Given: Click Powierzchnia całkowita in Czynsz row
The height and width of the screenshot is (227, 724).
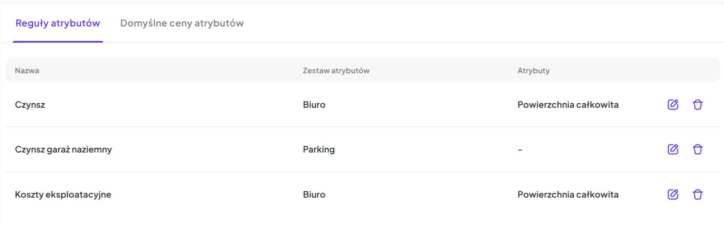Looking at the screenshot, I should click(x=568, y=105).
